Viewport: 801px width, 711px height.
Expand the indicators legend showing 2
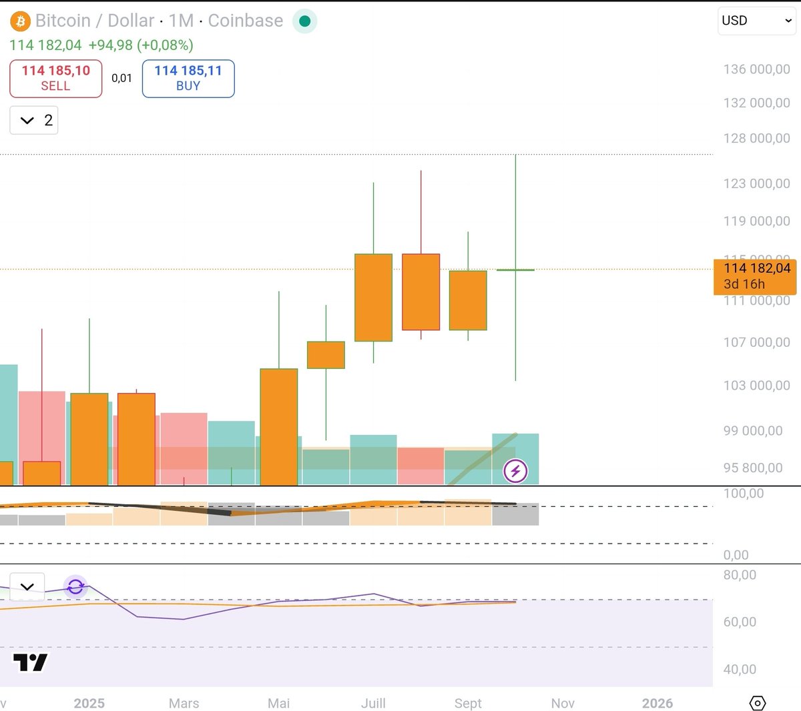(x=34, y=120)
